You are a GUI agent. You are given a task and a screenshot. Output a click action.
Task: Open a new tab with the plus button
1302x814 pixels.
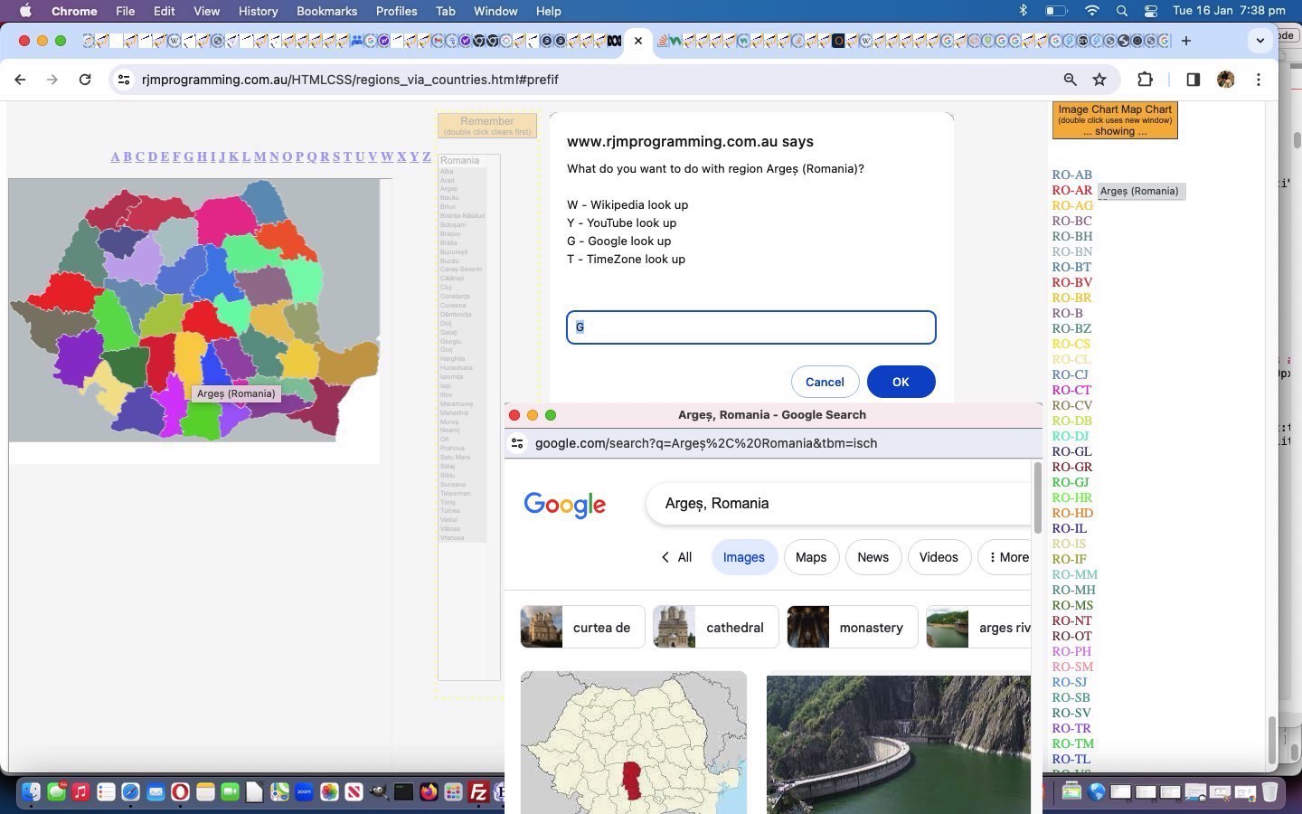[1186, 41]
